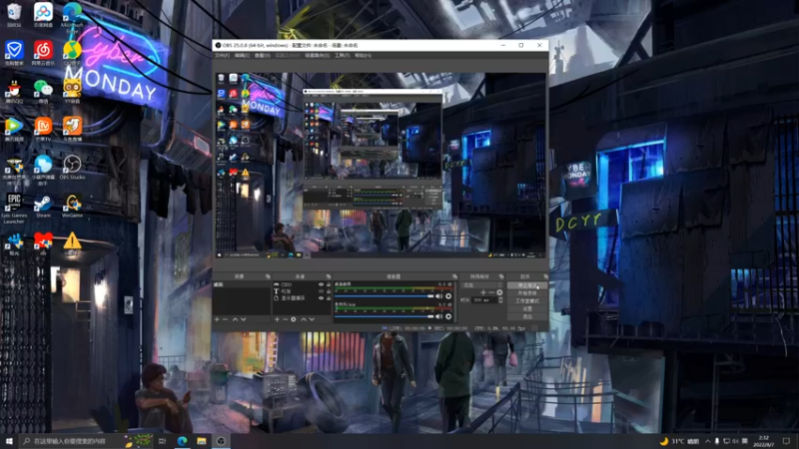Viewport: 799px width, 449px height.
Task: Open the WeChat desktop shortcut
Action: [x=43, y=92]
